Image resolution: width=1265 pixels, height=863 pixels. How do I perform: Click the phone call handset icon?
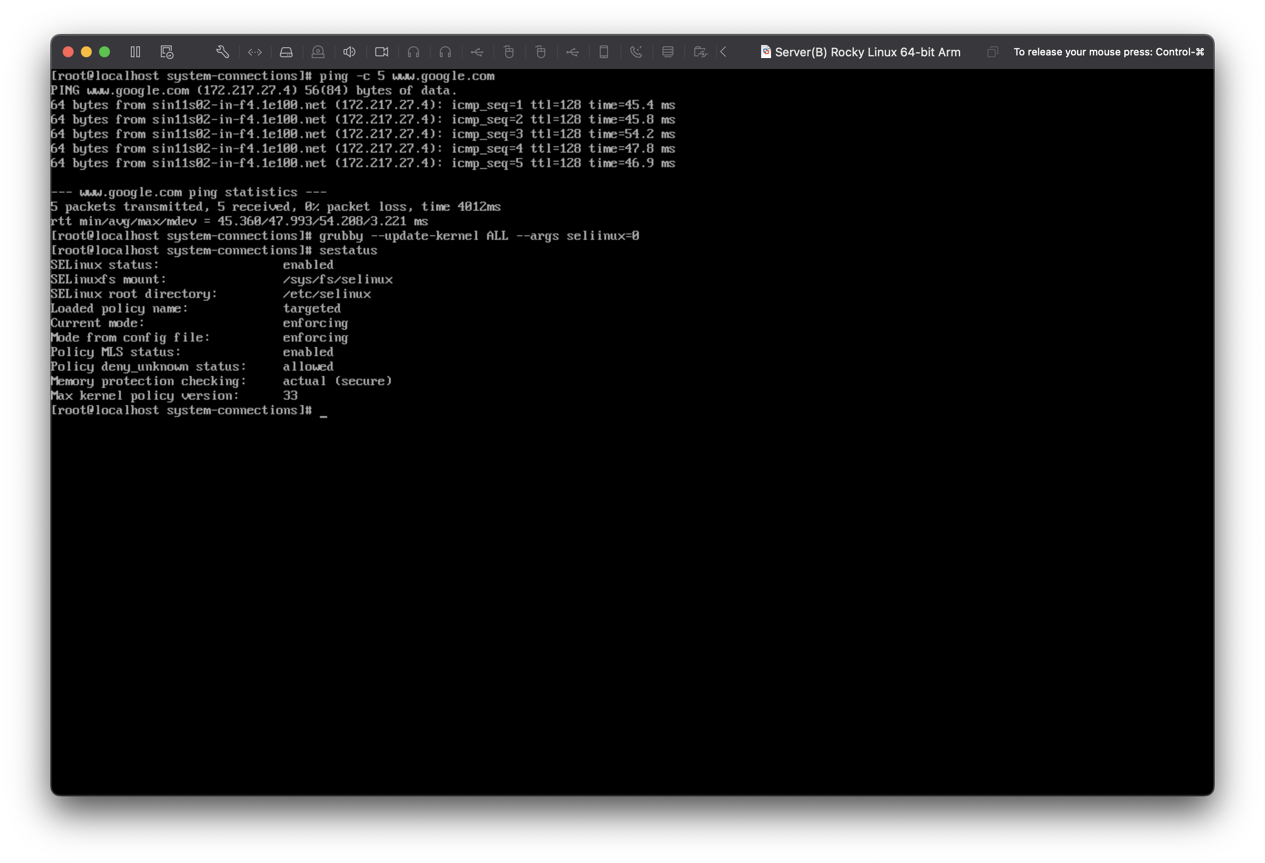pos(636,52)
